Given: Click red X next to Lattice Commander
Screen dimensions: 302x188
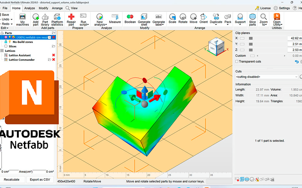Looking at the screenshot, I should point(54,59).
